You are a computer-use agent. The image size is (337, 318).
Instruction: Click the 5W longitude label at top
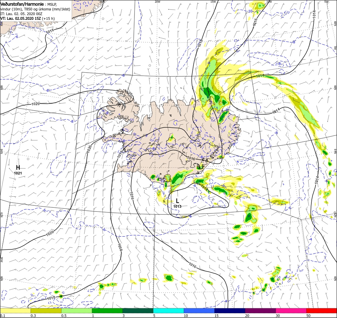(x=326, y=2)
